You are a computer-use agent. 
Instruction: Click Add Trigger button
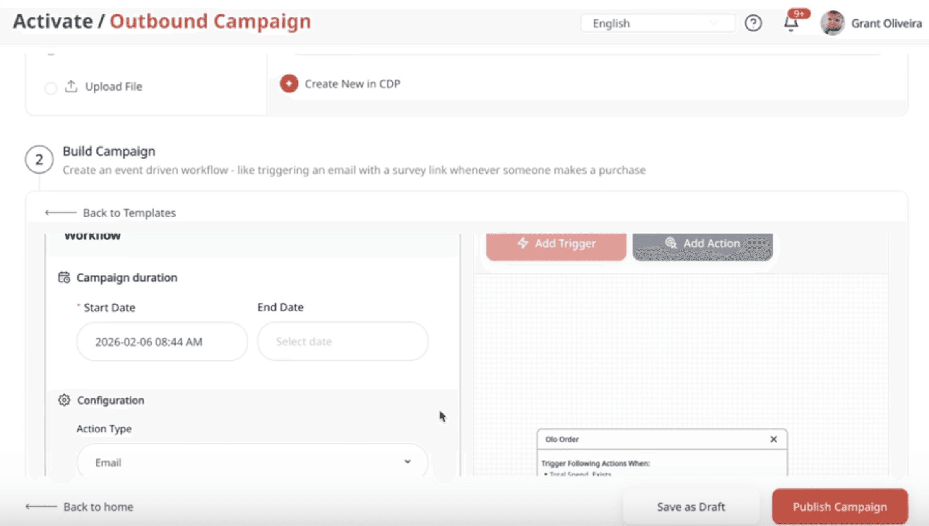click(556, 244)
